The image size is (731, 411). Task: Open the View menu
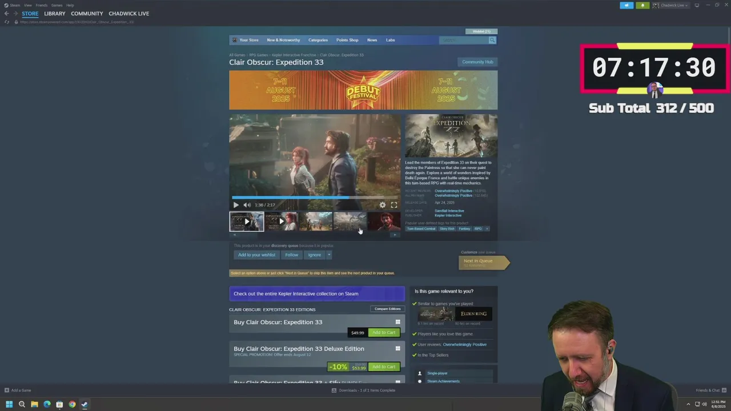27,5
